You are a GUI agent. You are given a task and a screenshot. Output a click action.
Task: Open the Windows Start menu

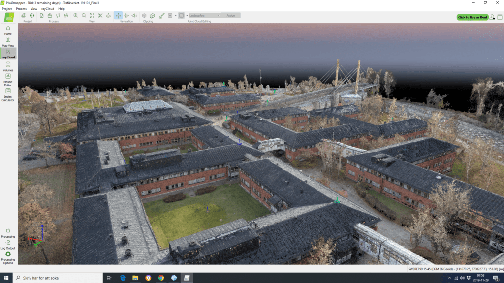[x=6, y=278]
